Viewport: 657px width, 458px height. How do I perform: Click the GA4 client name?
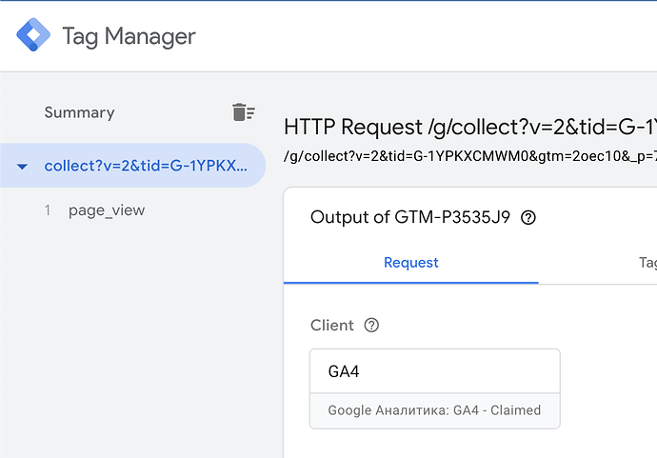click(344, 371)
